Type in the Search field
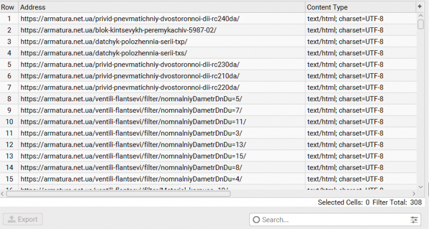The image size is (429, 229). point(332,220)
